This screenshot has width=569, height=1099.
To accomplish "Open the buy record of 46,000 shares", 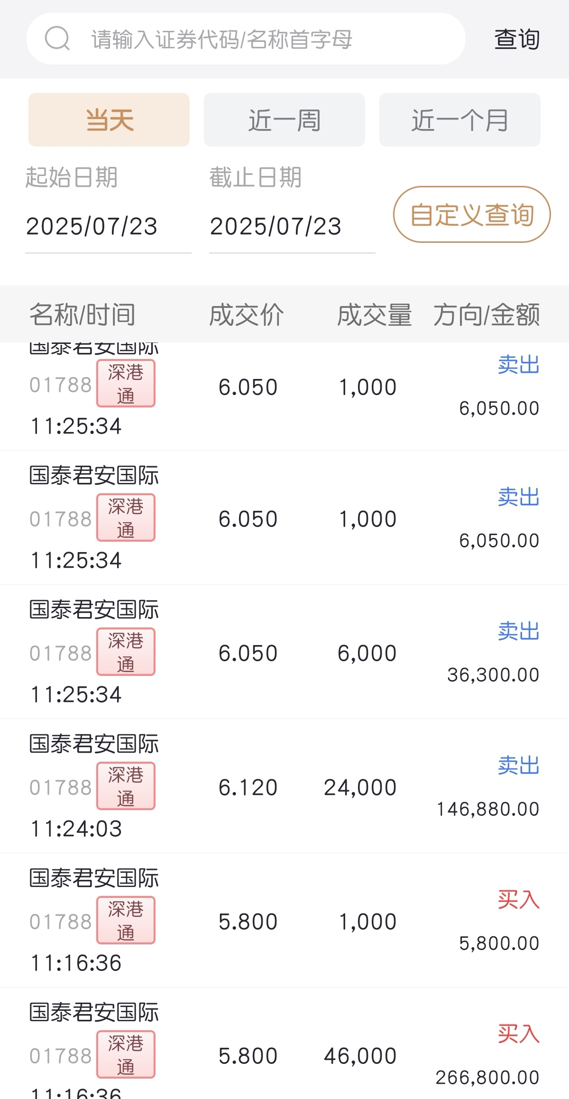I will (284, 1044).
